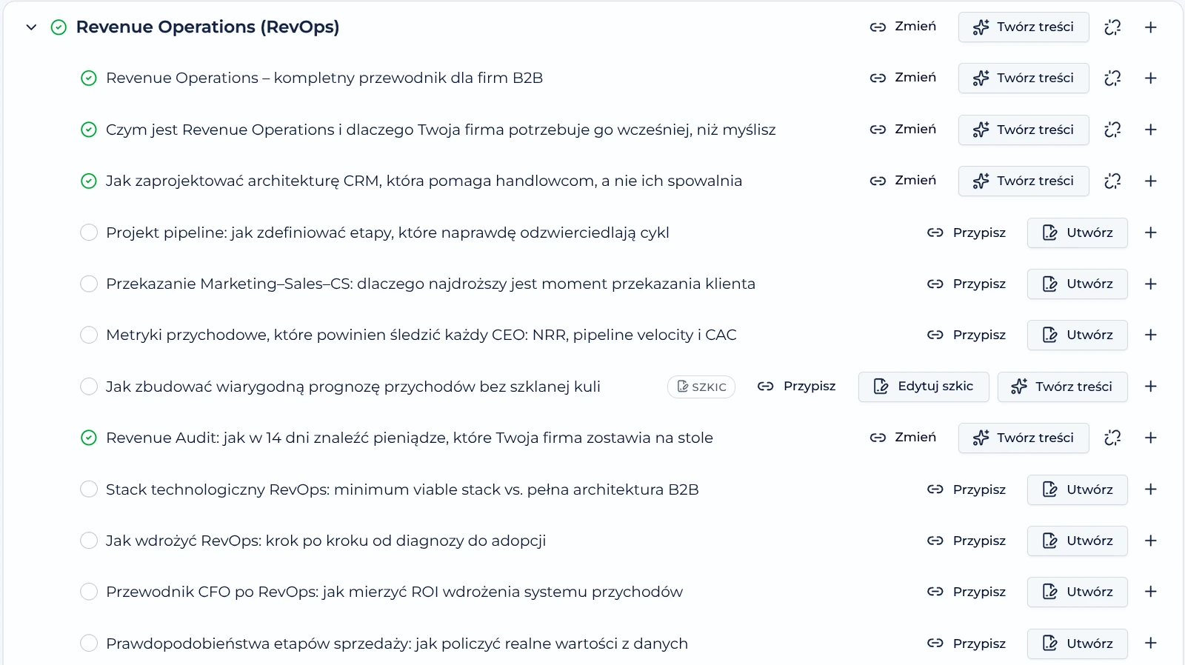
Task: Click the green check icon beside Revenue Operations (RevOps) heading
Action: (59, 27)
